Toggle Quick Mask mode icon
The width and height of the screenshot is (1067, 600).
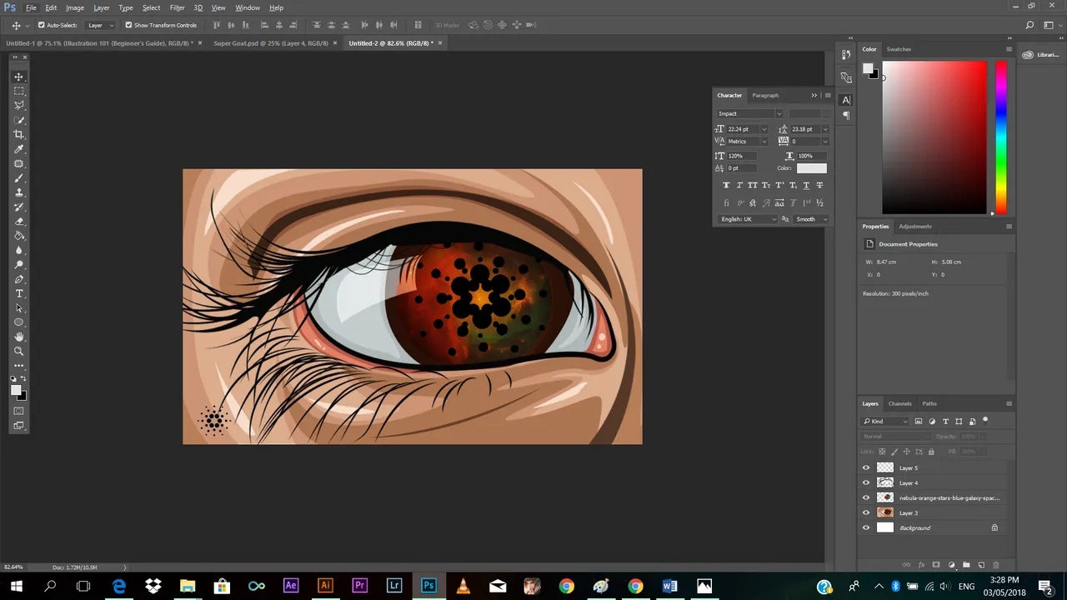click(x=18, y=411)
